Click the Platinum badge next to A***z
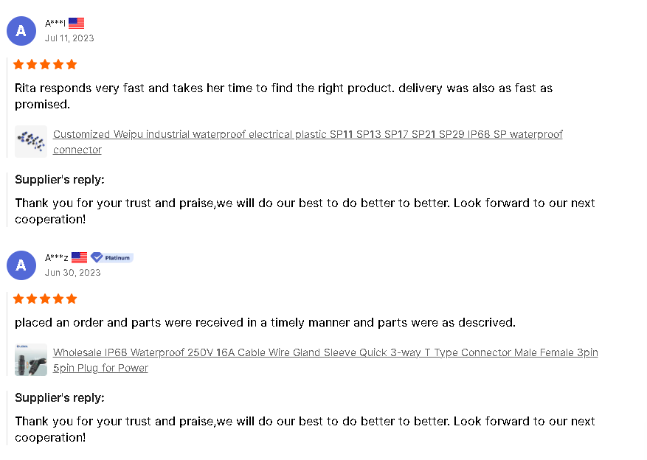Screen dimensions: 647x460 point(112,258)
